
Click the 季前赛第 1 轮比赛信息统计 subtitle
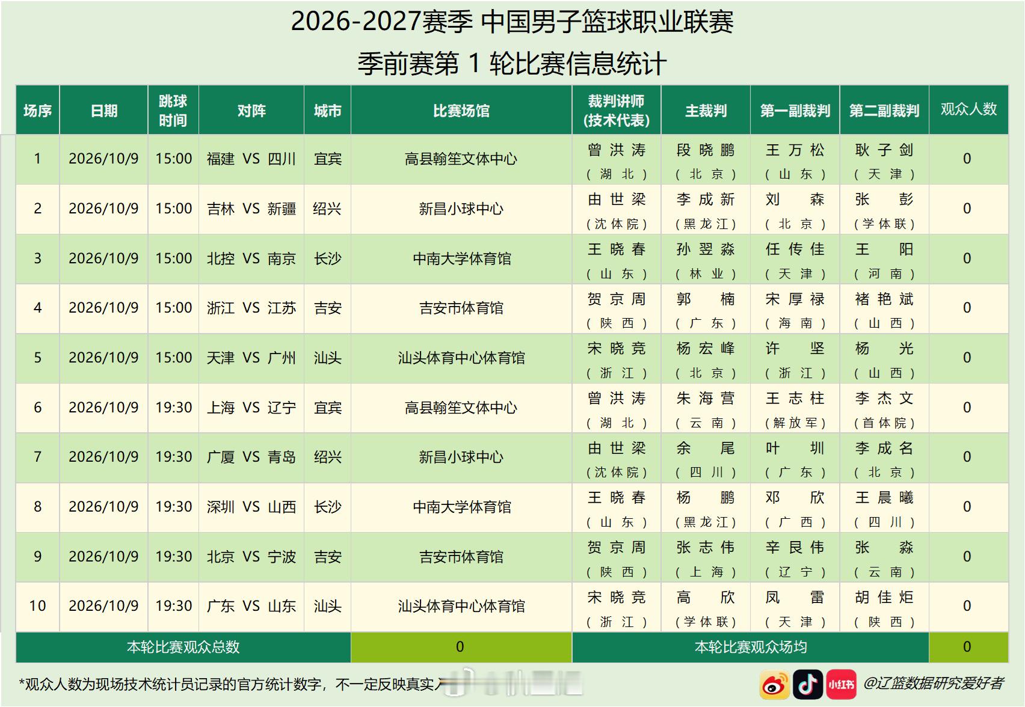(512, 64)
